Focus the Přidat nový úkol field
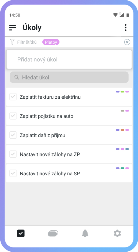 tap(69, 60)
